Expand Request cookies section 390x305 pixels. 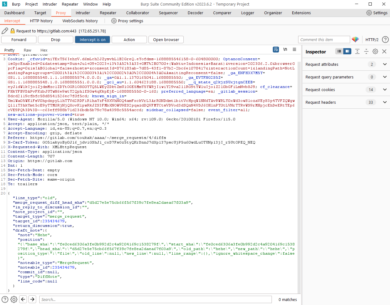[x=385, y=90]
